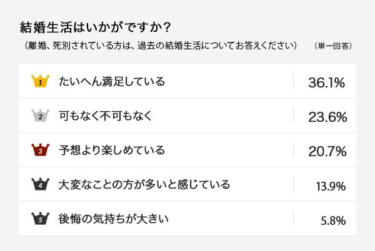Click the 23.6% percentage value
The image size is (375, 251).
coord(327,116)
